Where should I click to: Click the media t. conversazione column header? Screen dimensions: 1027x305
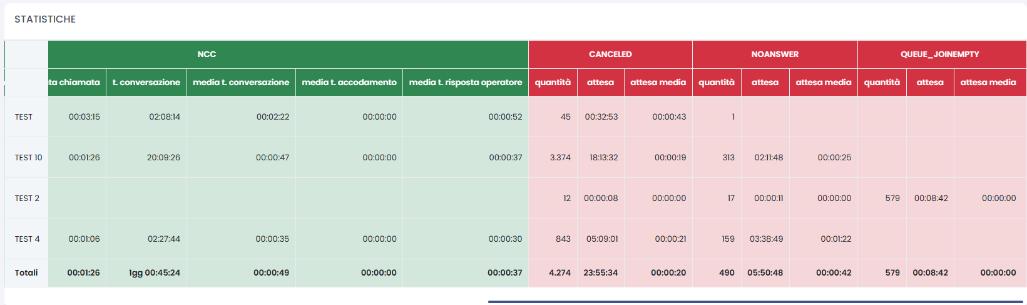tap(241, 83)
